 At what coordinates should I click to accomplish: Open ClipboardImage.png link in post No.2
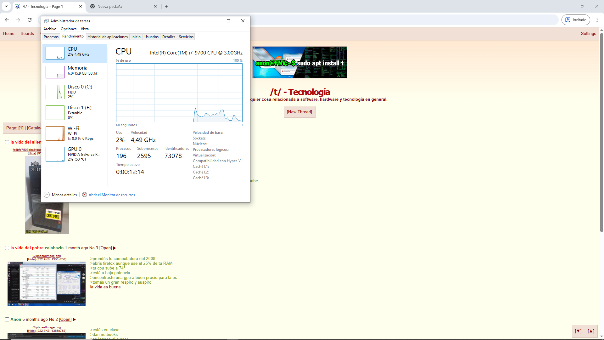coord(47,327)
